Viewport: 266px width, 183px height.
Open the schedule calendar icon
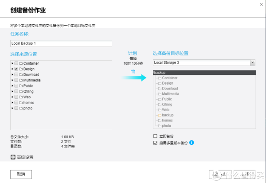click(133, 72)
